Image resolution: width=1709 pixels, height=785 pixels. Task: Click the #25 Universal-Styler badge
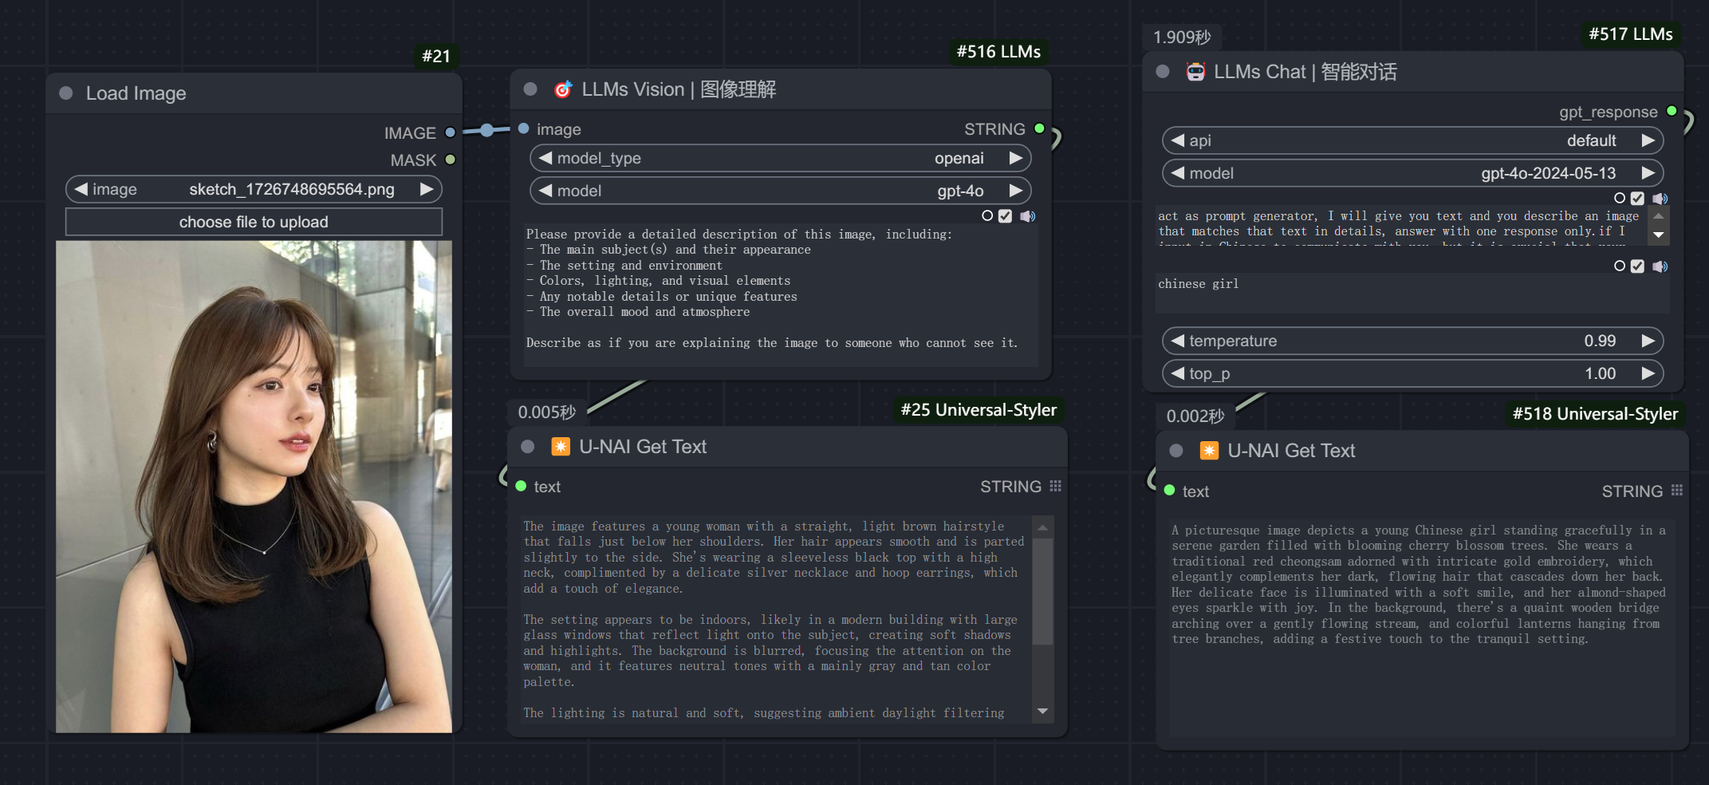click(978, 410)
